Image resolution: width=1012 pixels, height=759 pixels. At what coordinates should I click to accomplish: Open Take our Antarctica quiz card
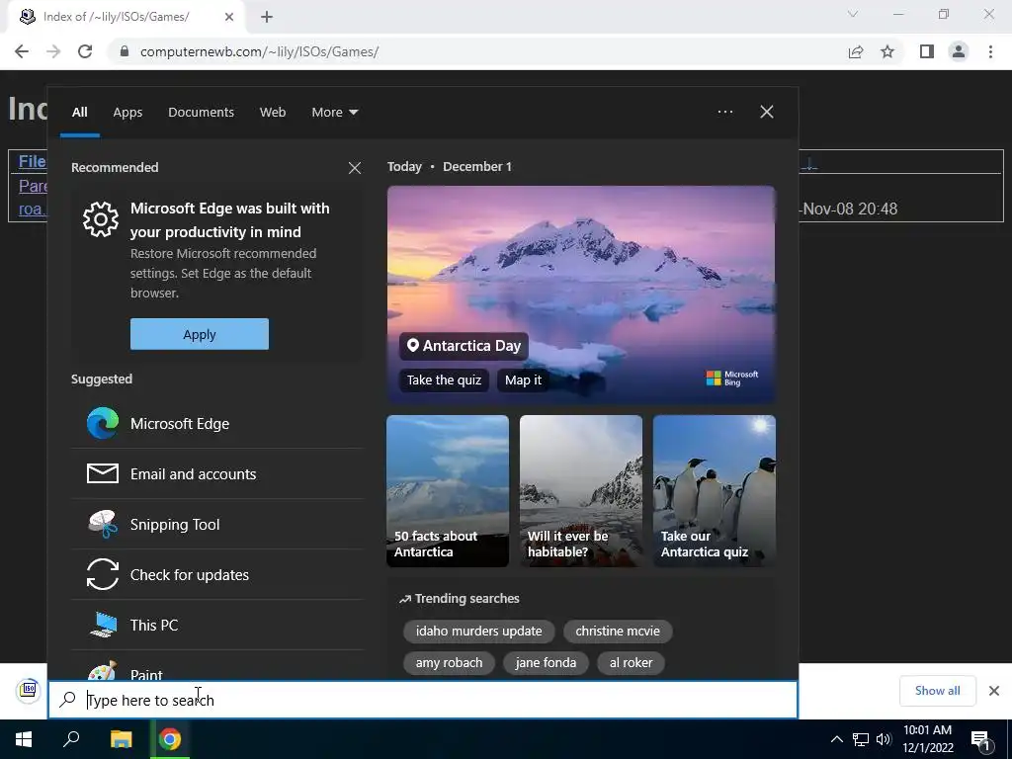715,491
